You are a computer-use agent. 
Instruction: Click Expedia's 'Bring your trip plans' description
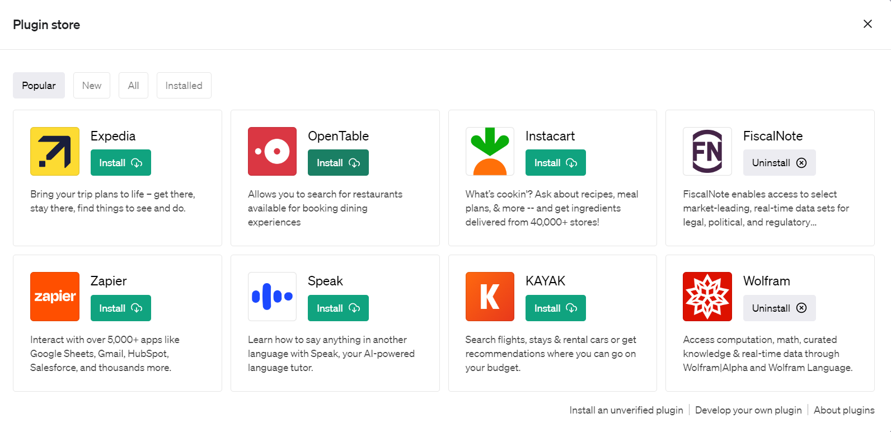(112, 201)
